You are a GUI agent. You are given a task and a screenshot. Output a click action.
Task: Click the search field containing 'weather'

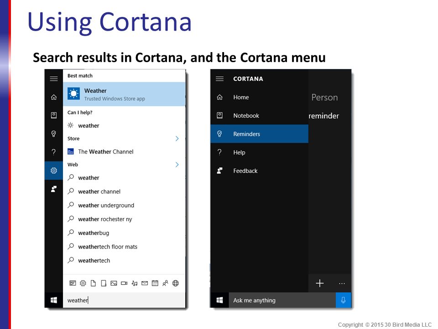point(124,300)
